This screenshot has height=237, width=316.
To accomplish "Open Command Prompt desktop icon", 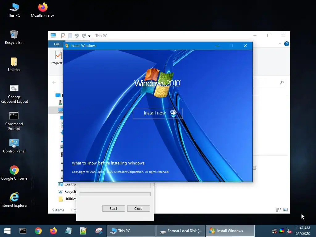I will tap(14, 121).
